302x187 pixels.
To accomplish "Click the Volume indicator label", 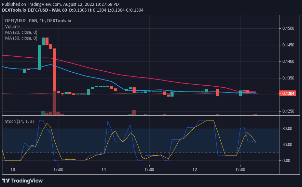I will [12, 27].
